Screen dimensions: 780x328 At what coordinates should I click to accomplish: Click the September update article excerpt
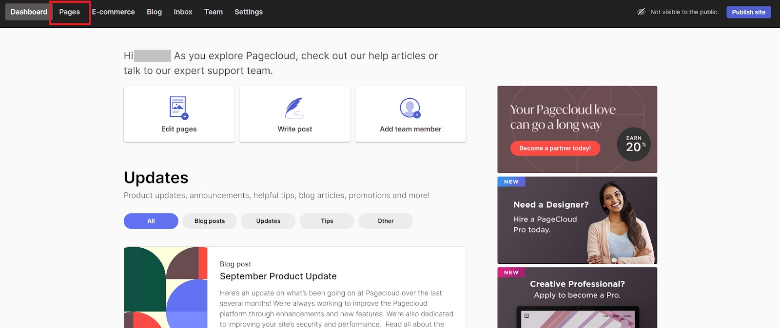(336, 309)
